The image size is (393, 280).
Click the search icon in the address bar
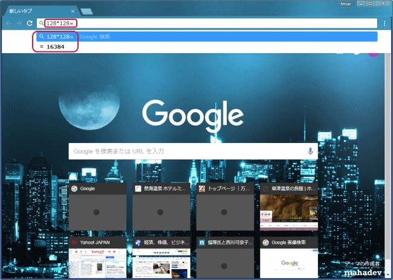(x=41, y=24)
